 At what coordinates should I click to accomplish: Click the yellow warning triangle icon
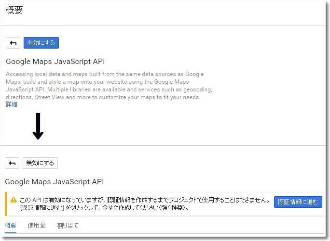point(13,200)
